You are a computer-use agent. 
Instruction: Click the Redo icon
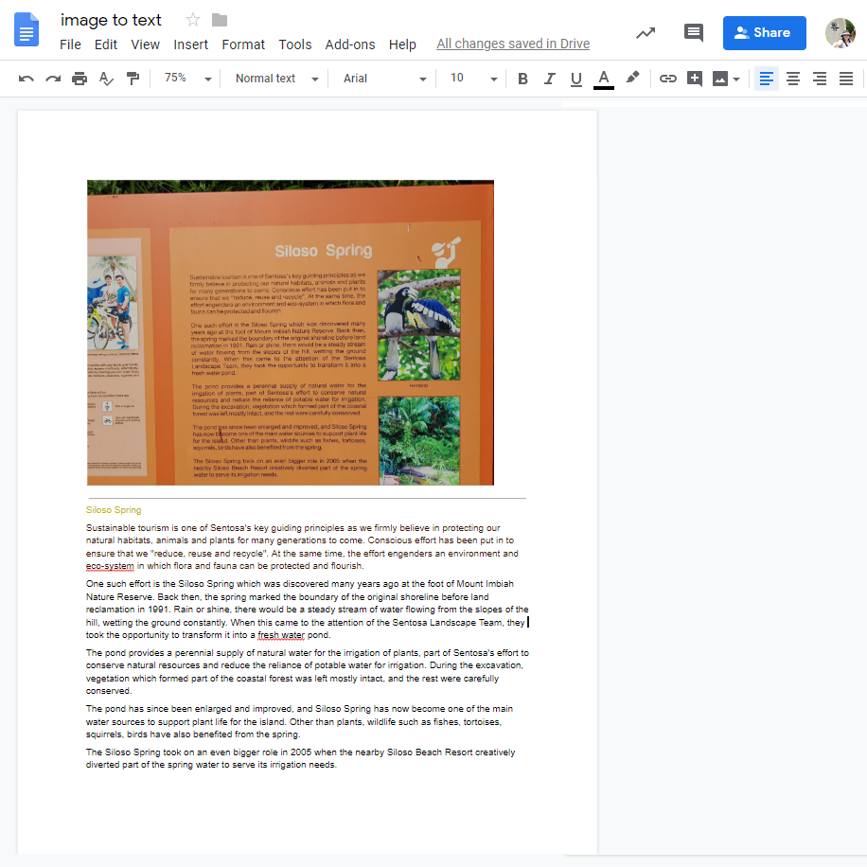coord(53,79)
